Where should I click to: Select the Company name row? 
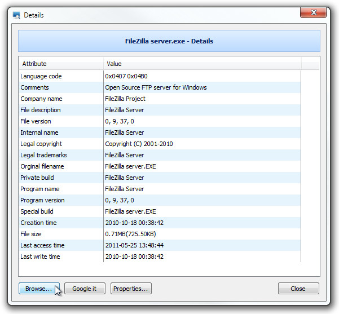pos(160,99)
